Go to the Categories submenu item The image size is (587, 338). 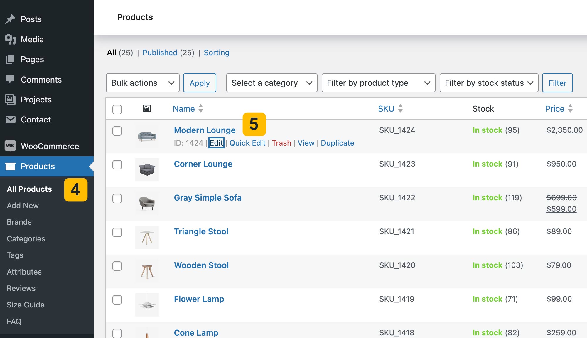[x=26, y=239]
